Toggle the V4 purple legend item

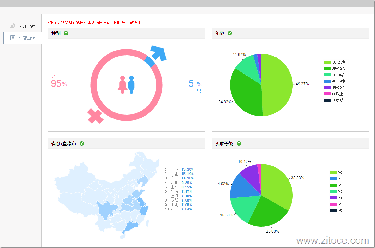[x=336, y=198]
